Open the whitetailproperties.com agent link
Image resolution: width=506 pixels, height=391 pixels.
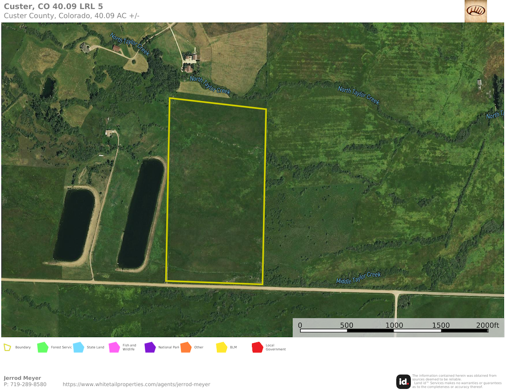136,384
